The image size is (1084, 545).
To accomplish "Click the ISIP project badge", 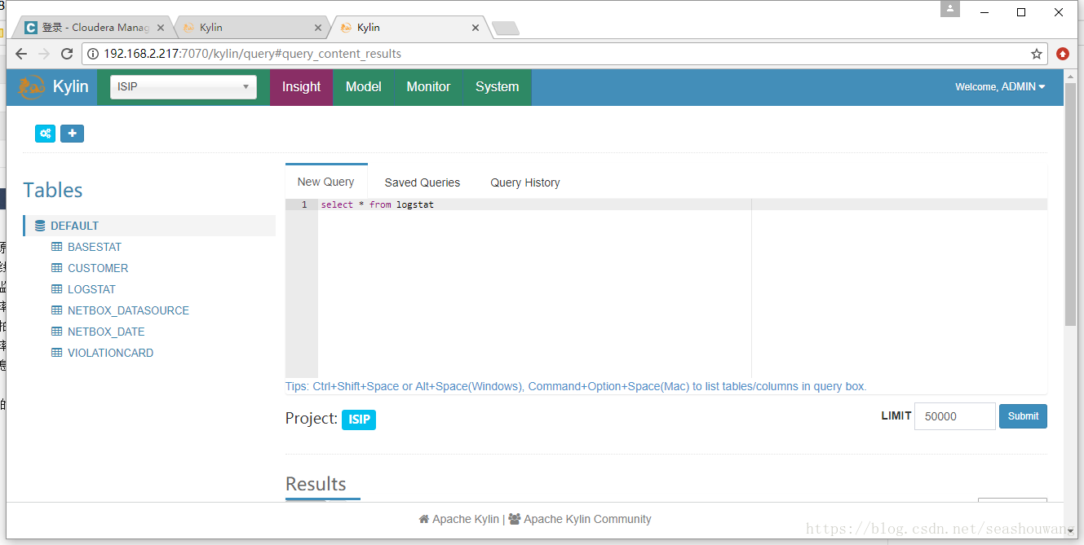I will coord(359,420).
